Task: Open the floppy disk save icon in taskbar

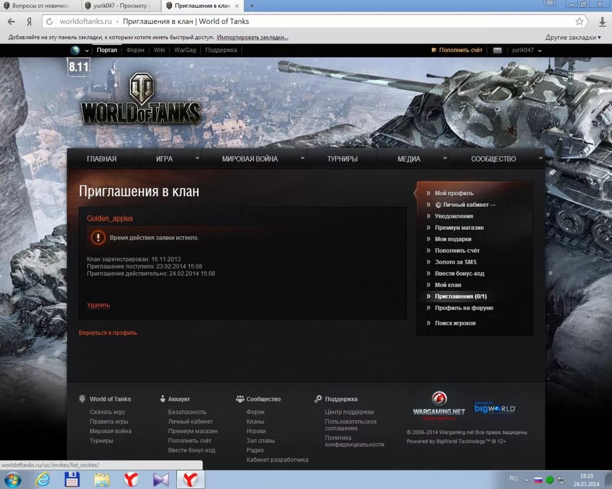Action: (x=72, y=479)
